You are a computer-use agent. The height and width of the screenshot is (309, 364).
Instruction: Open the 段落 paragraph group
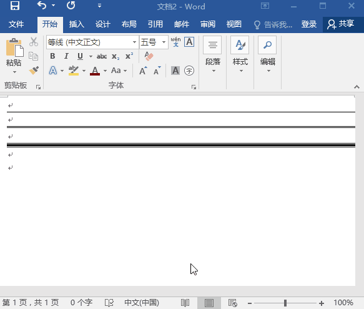[213, 55]
